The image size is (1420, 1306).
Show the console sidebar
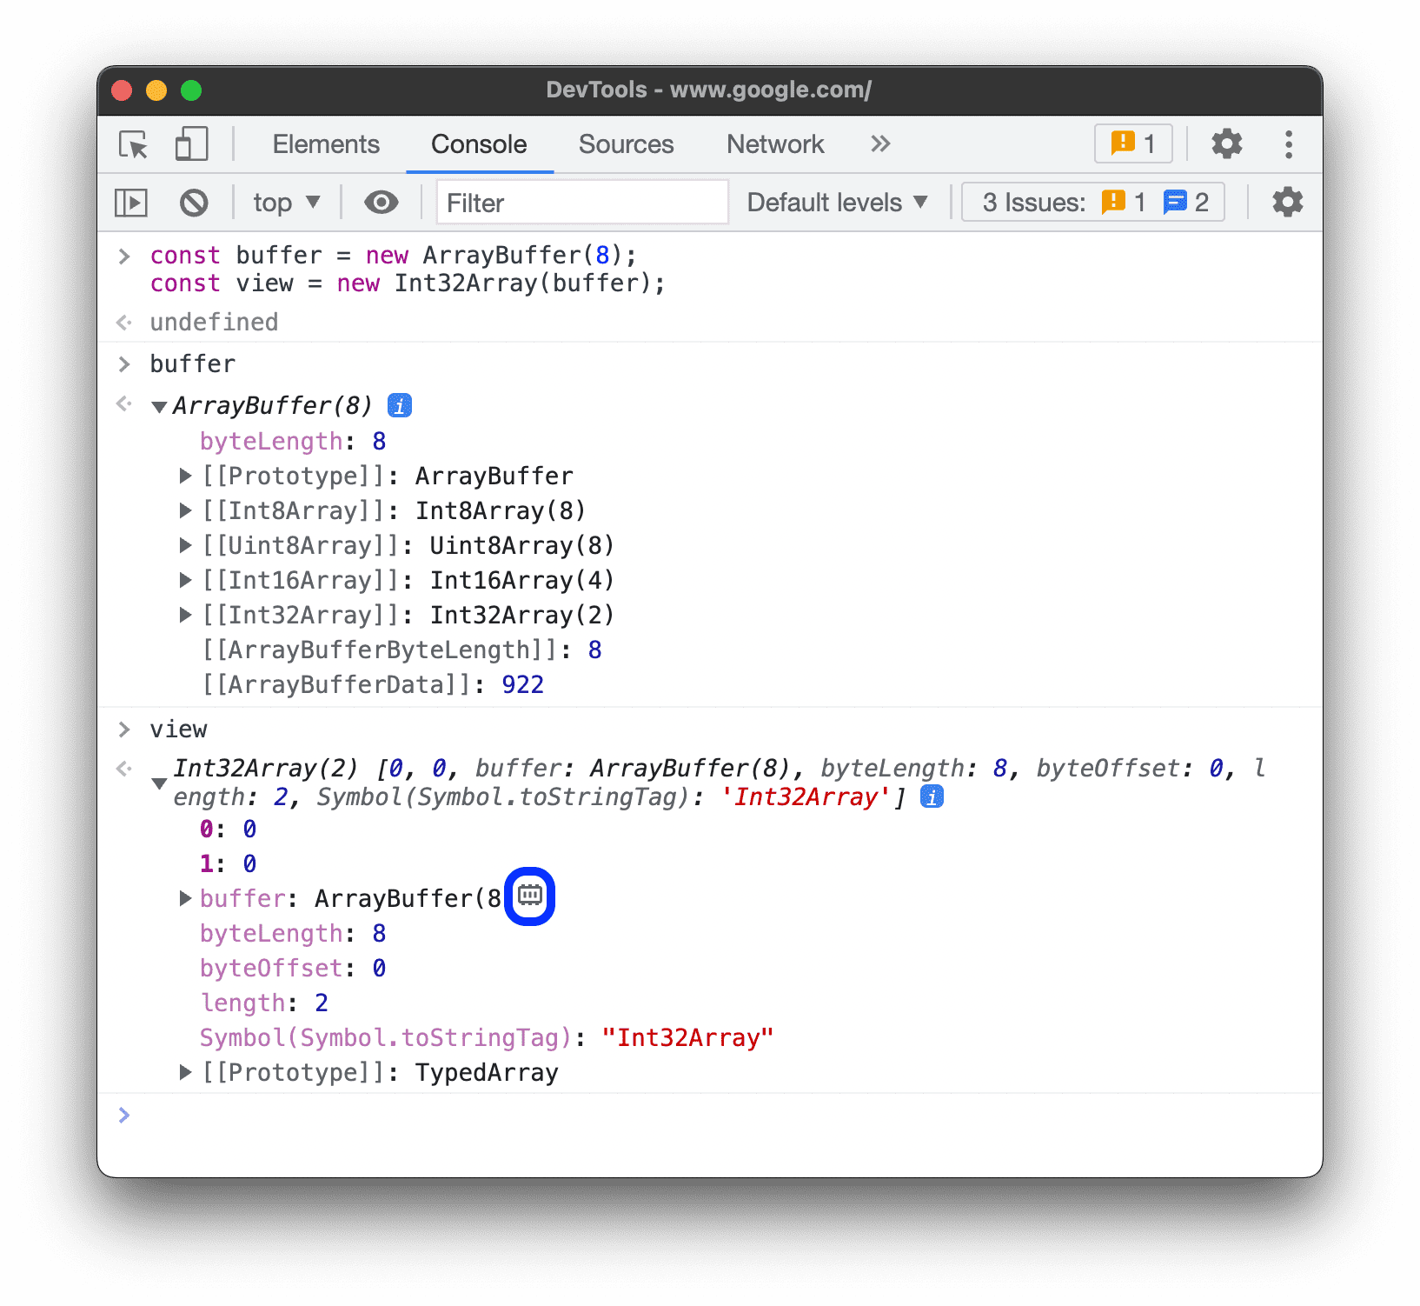pos(131,202)
